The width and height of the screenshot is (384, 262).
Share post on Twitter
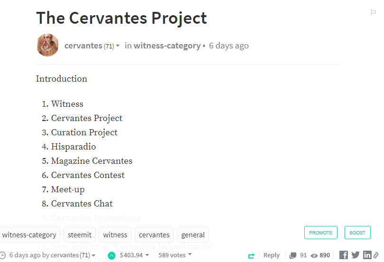pos(356,255)
